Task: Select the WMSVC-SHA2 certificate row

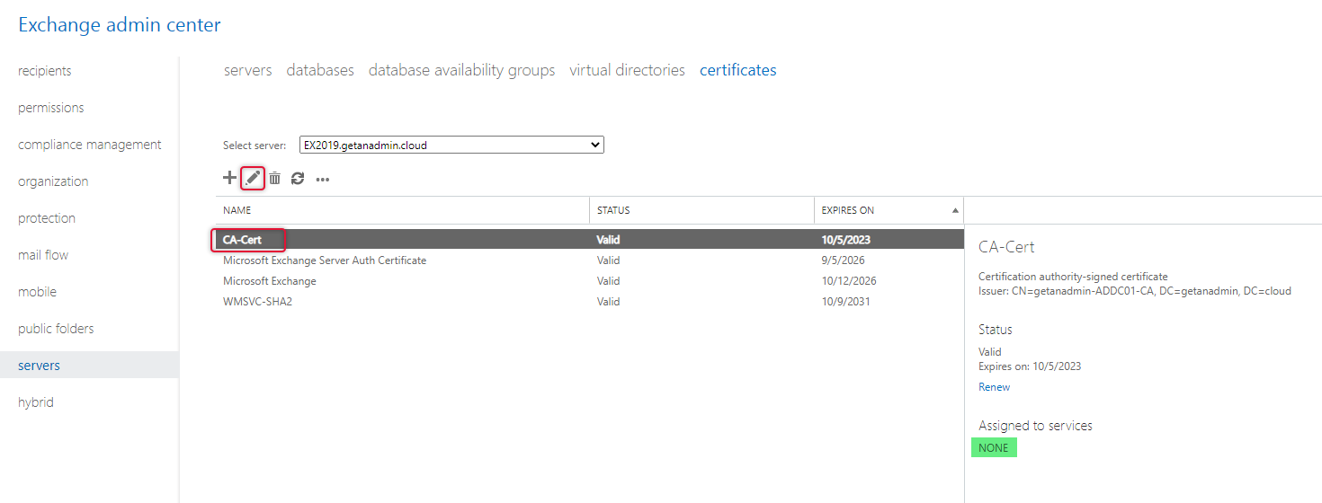Action: tap(589, 302)
